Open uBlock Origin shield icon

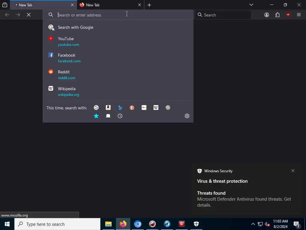(288, 15)
